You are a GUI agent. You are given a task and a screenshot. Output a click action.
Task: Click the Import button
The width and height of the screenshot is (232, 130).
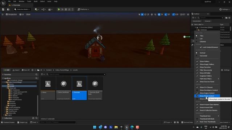pyautogui.click(x=16, y=70)
